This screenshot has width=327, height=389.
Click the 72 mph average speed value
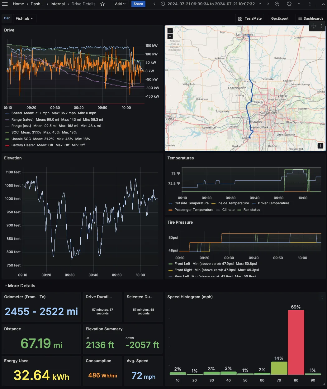(x=143, y=376)
